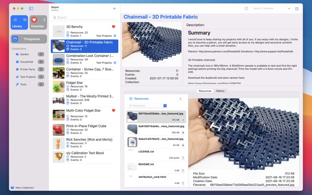Switch to the Resources tab
Screen dimensions: 312x195
[x=205, y=91]
